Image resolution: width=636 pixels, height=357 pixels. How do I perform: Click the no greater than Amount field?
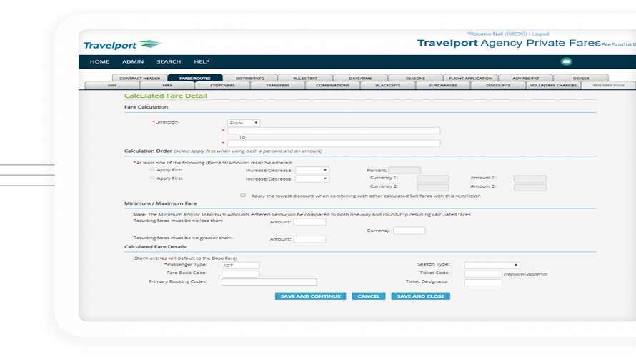[309, 239]
